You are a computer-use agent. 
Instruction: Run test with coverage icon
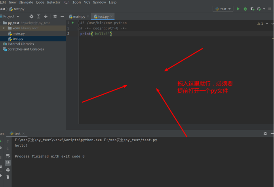252,9
